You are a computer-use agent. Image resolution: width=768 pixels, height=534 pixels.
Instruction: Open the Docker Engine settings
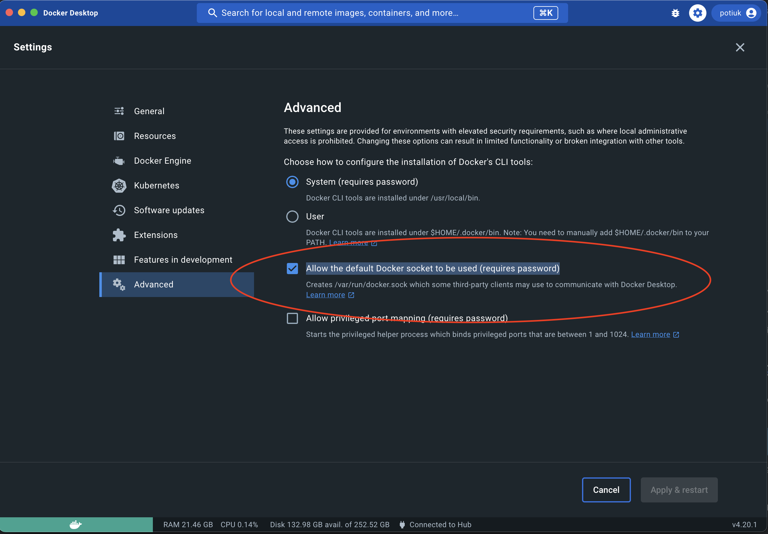coord(163,161)
